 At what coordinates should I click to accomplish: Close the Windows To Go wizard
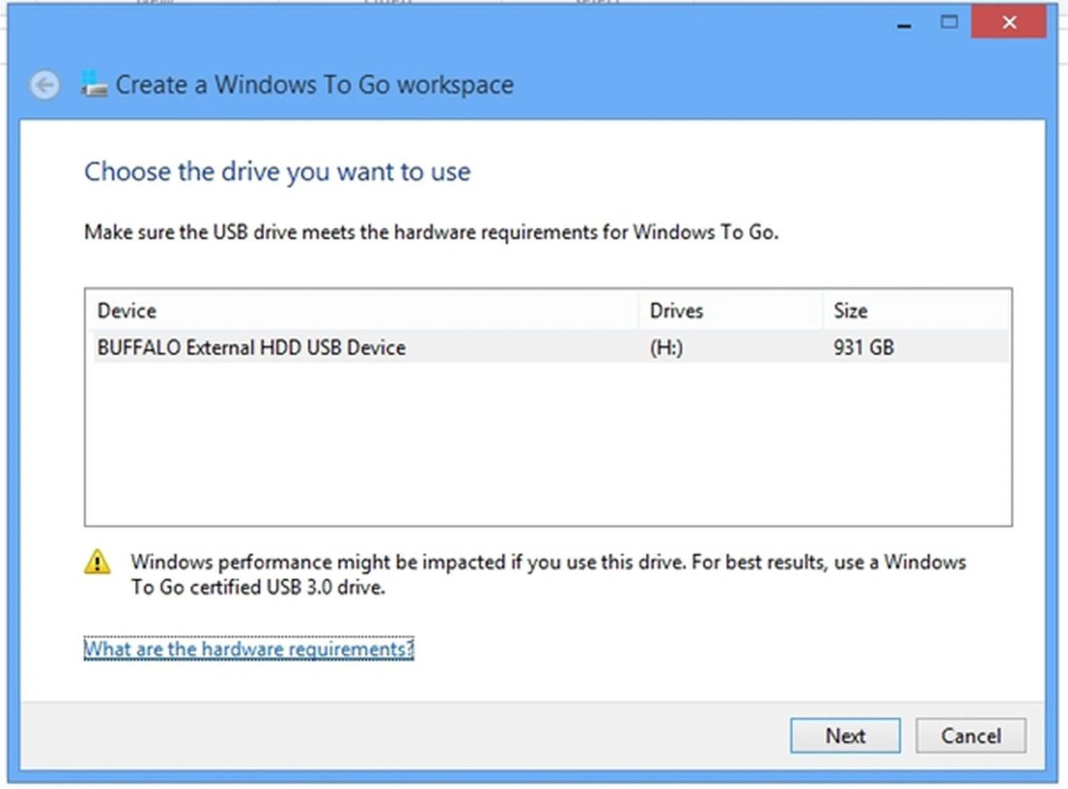[x=1008, y=22]
